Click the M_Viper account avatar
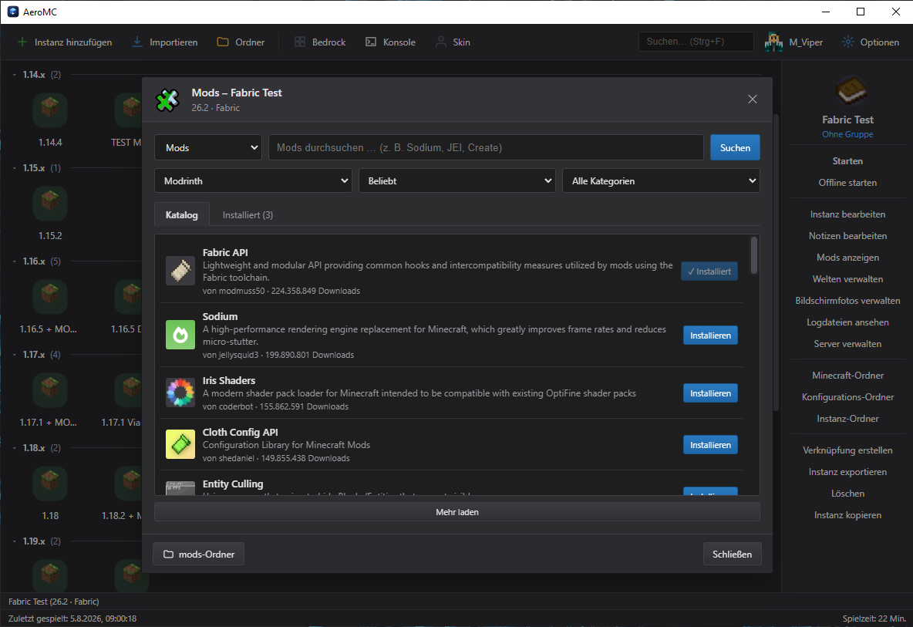Image resolution: width=913 pixels, height=627 pixels. tap(774, 42)
